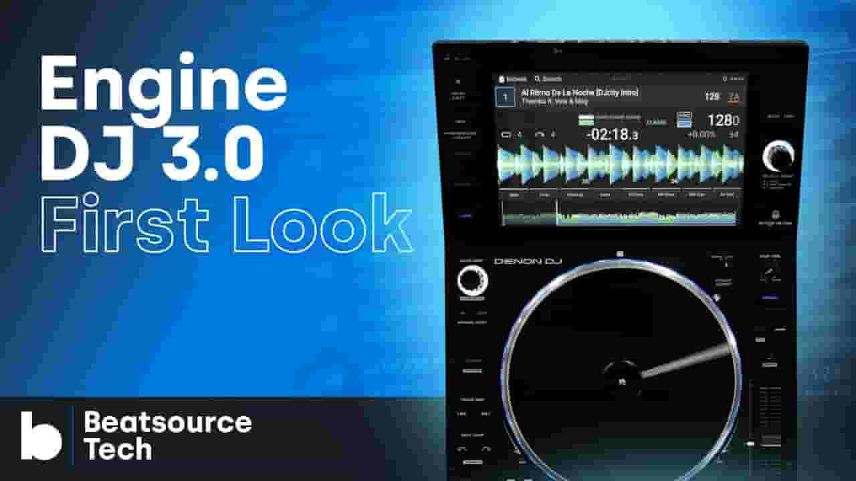This screenshot has height=481, width=856.
Task: Tap the remaining time -02:18.3
Action: 612,134
